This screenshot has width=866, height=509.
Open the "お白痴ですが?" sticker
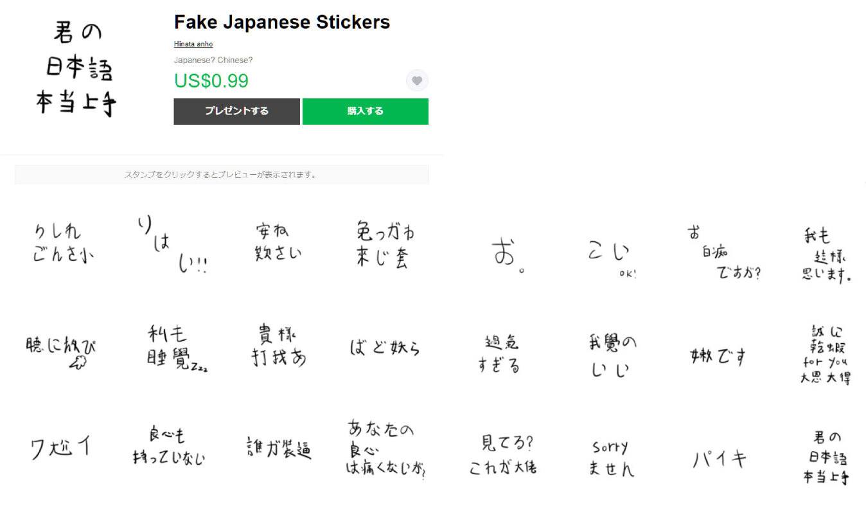pyautogui.click(x=723, y=254)
